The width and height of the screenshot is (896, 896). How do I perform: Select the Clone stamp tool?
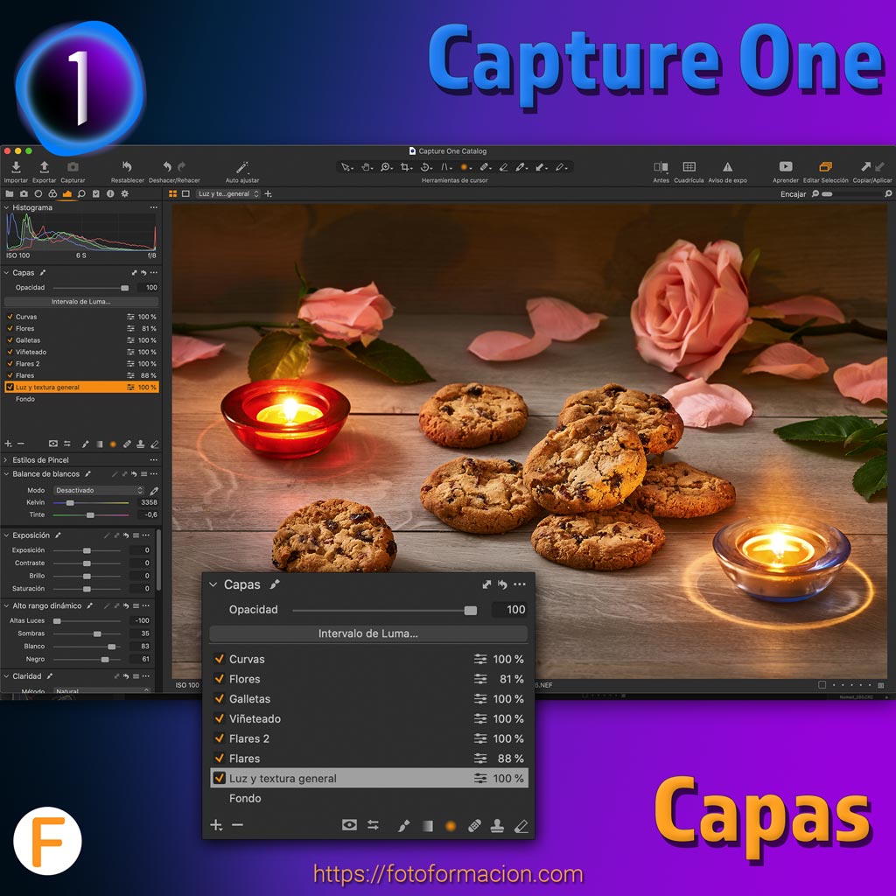pos(497,825)
